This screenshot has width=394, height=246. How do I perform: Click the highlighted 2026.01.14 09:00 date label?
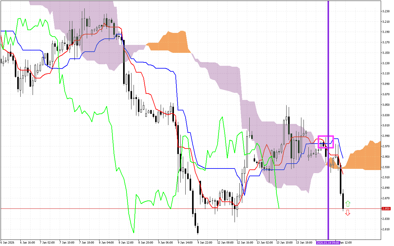point(328,243)
